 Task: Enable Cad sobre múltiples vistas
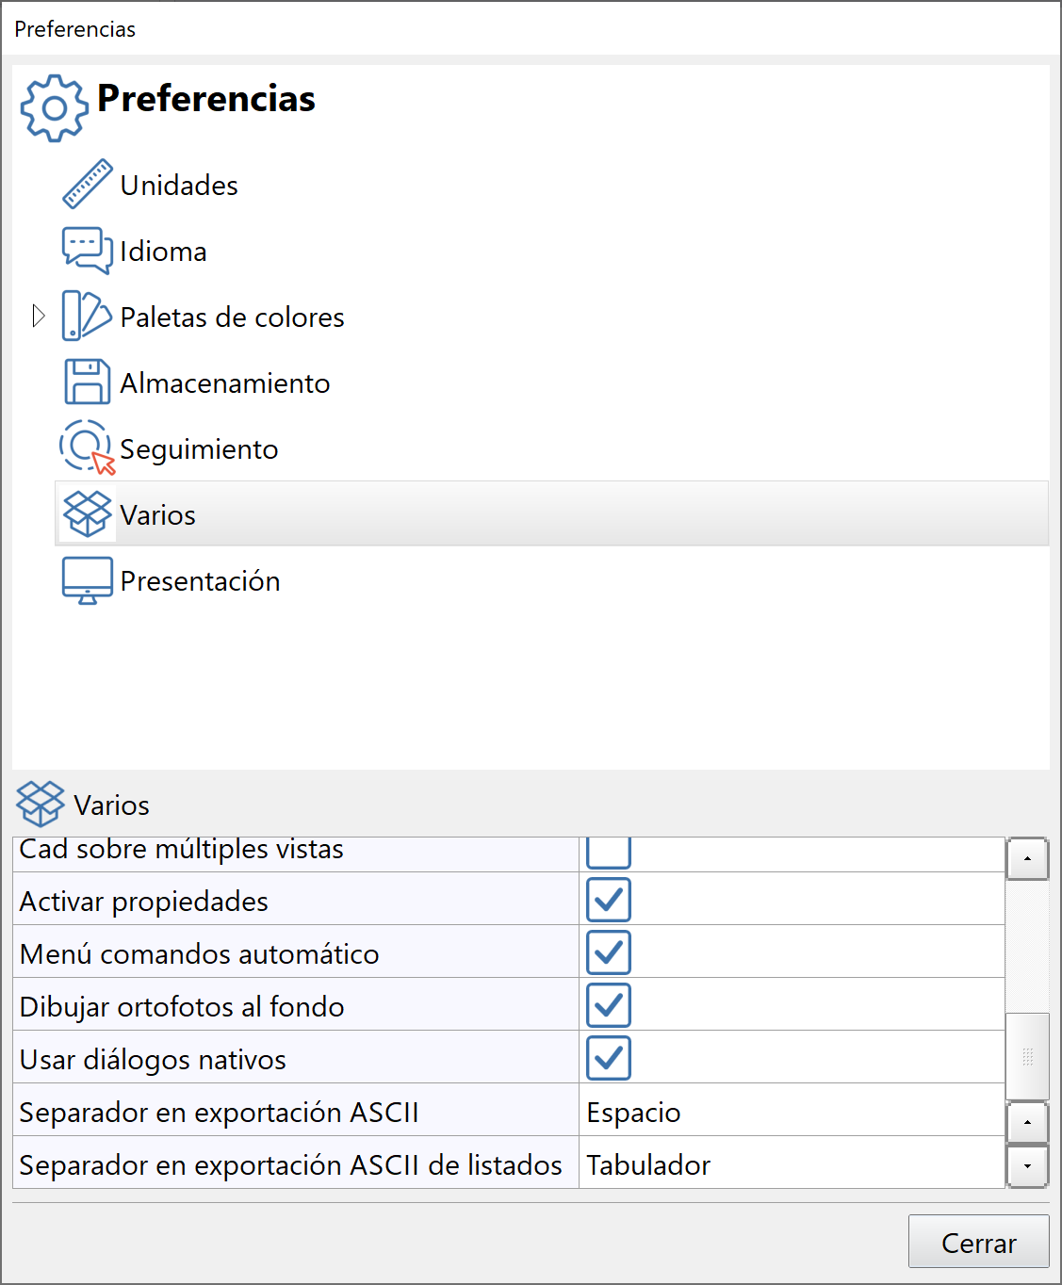coord(608,853)
